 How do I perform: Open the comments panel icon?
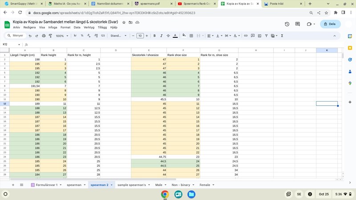tap(297, 24)
